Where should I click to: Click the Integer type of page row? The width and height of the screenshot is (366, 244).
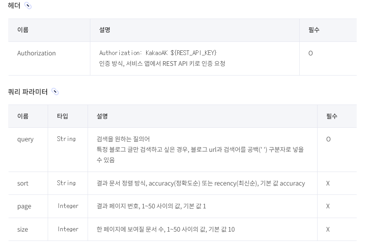pyautogui.click(x=68, y=206)
